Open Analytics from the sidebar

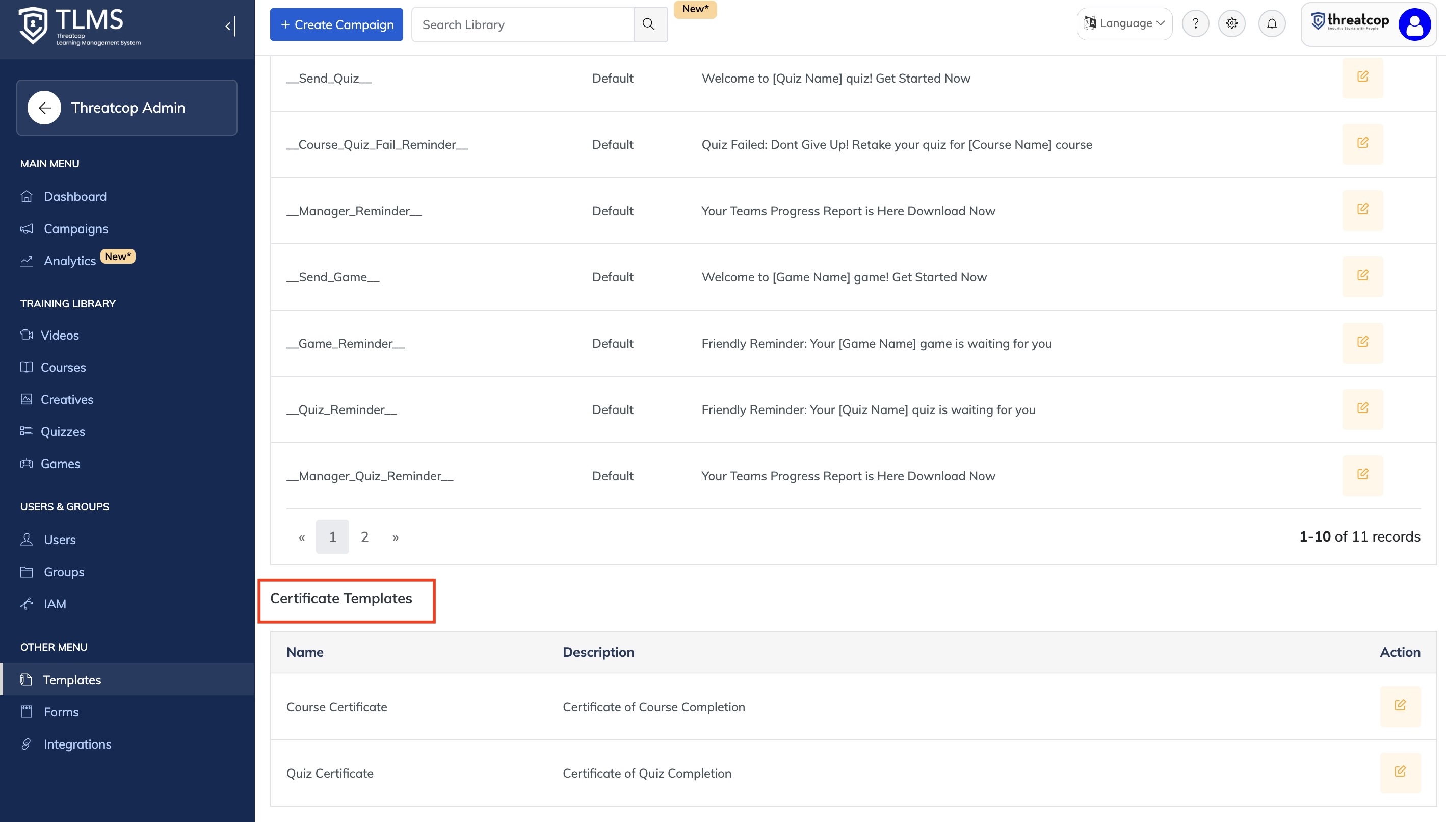[70, 261]
